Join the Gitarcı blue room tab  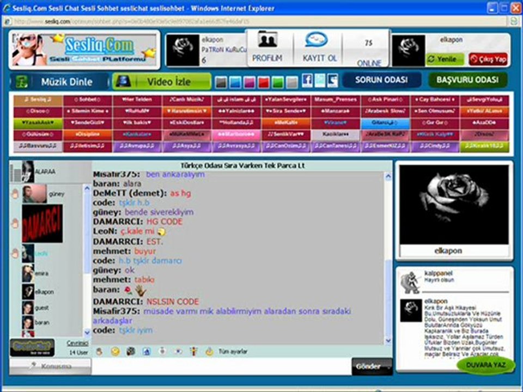click(x=385, y=124)
